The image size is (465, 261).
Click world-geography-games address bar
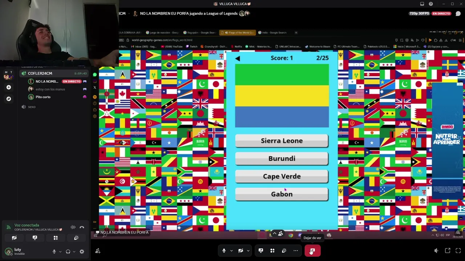[x=162, y=40]
